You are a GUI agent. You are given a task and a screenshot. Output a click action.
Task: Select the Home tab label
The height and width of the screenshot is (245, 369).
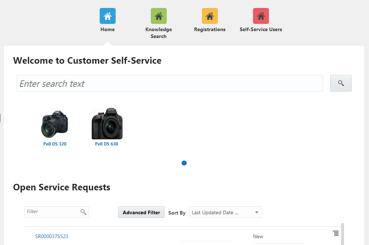click(108, 30)
